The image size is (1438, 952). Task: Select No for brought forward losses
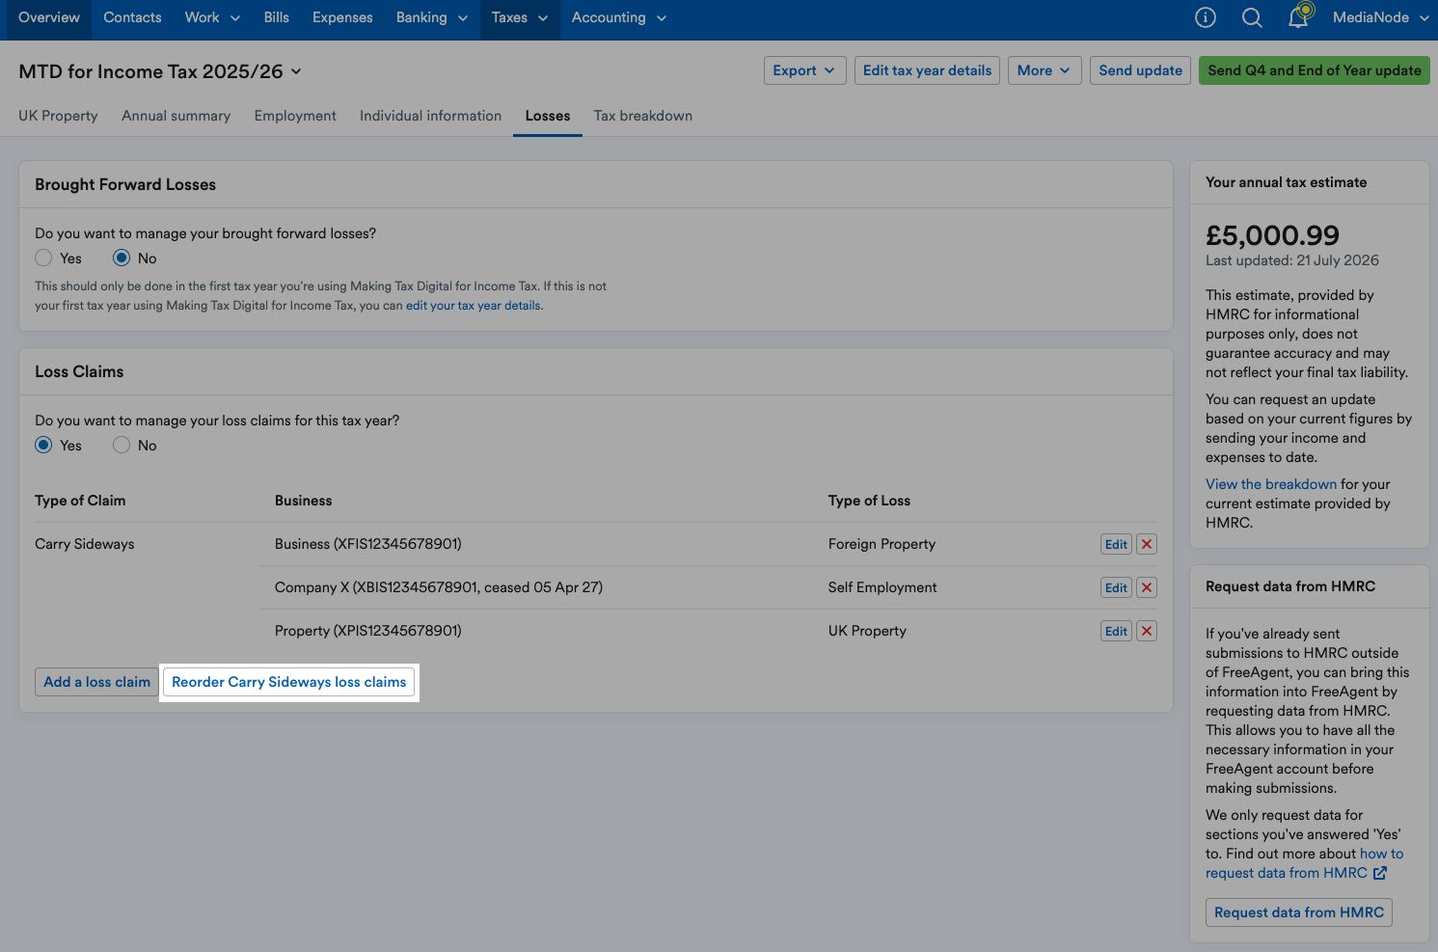(x=122, y=258)
